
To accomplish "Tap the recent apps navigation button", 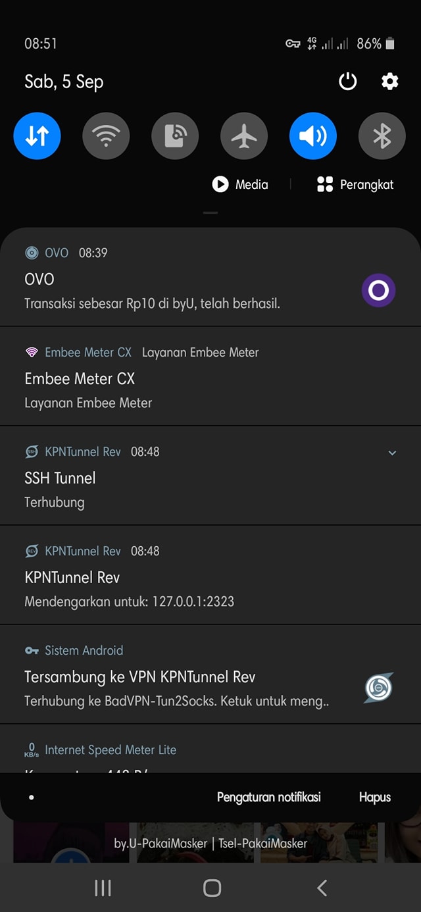I will click(x=103, y=888).
